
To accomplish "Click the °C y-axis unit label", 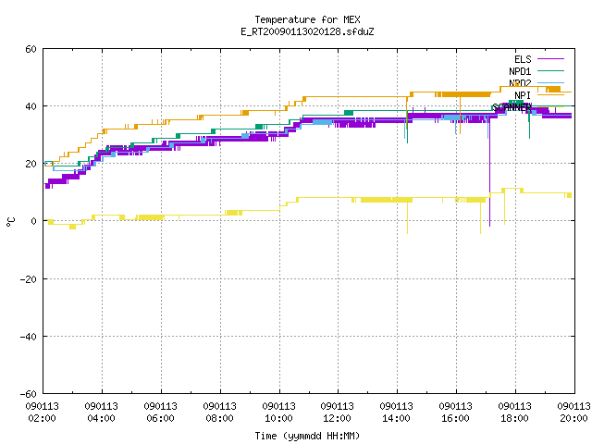I will coord(10,222).
